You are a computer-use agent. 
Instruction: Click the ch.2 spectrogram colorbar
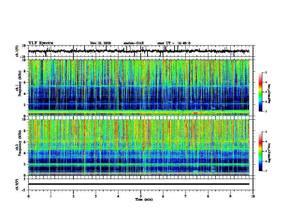point(260,151)
